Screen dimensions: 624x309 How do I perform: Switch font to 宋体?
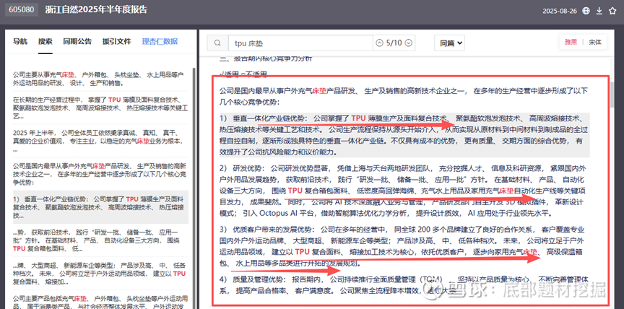[x=594, y=43]
